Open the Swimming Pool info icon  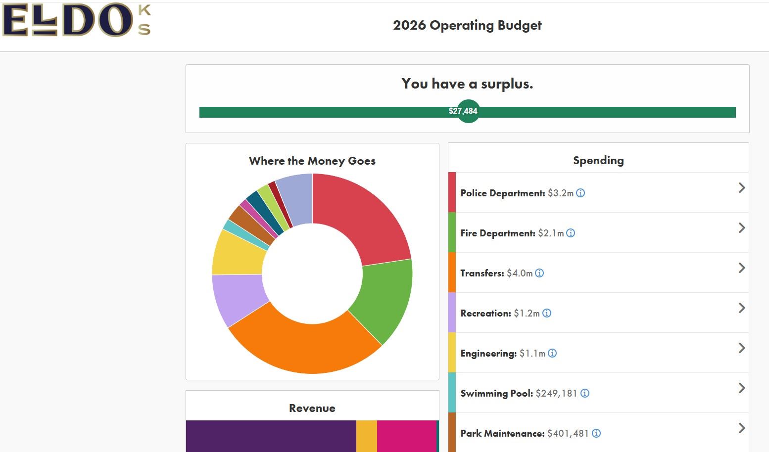[x=585, y=393]
